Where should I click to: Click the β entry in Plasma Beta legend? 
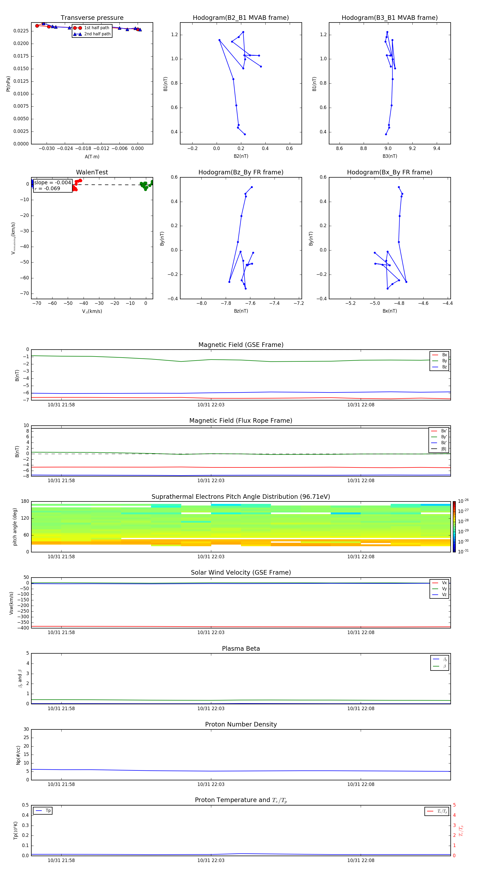click(x=440, y=666)
